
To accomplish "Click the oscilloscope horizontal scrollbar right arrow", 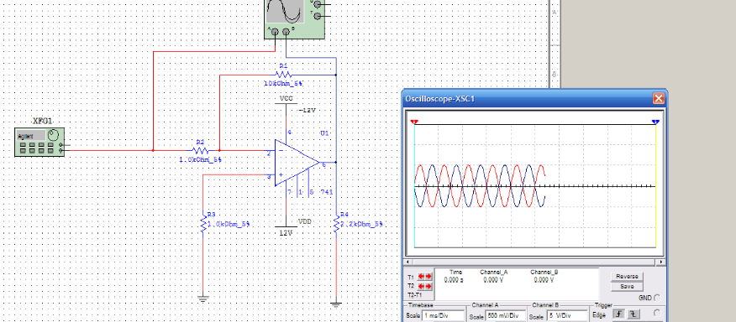I will 661,262.
